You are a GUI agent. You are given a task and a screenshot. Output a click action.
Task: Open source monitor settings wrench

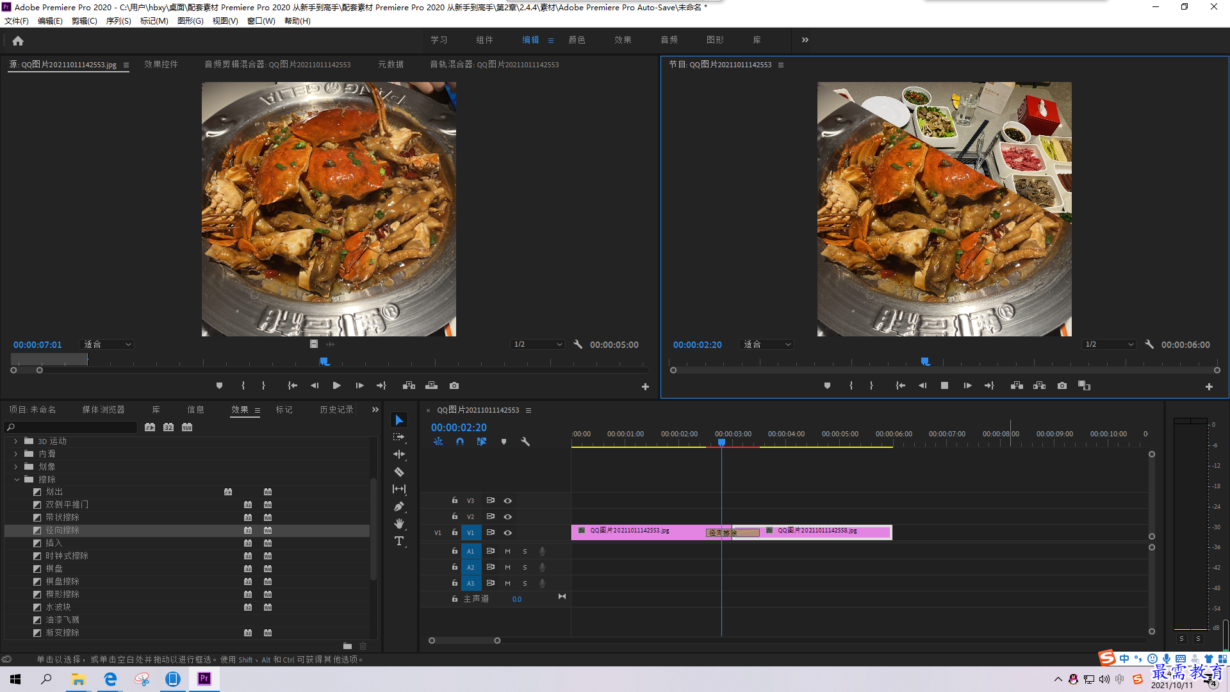(578, 344)
